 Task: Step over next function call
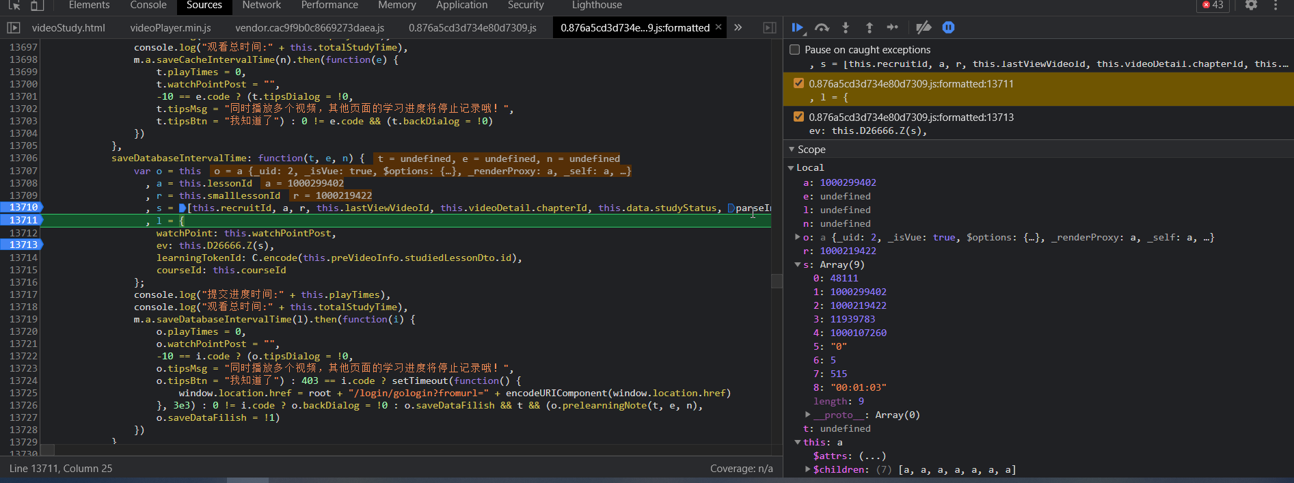(822, 27)
